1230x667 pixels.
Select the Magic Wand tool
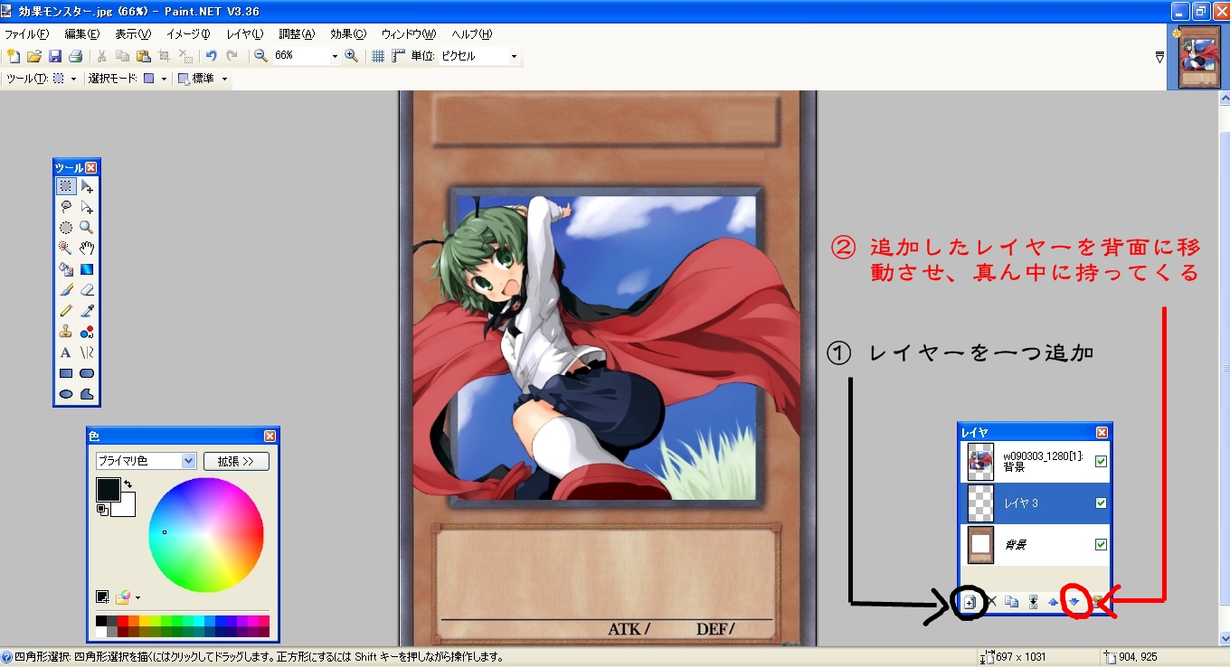tap(66, 248)
